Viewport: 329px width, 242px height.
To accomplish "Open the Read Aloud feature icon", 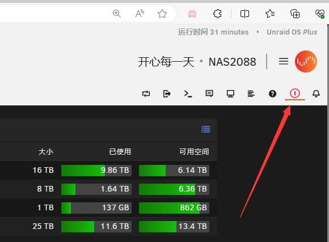I will pos(140,14).
